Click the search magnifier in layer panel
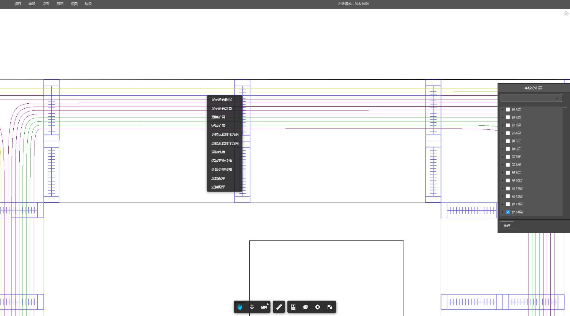This screenshot has width=570, height=316. [x=557, y=98]
